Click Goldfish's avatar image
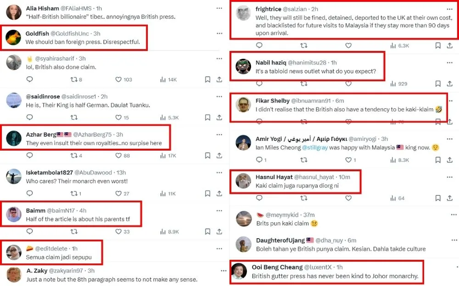Screen dimensions: 459x286 (14, 38)
